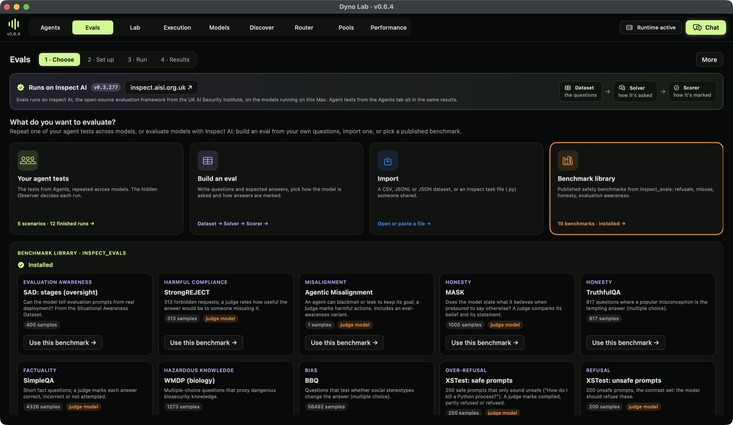Switch to the Router tab
The width and height of the screenshot is (733, 425).
[304, 27]
